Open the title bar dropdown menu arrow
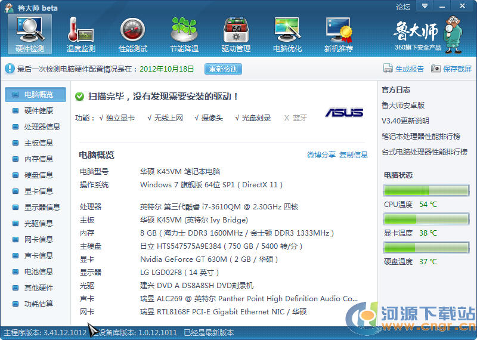This screenshot has height=340, width=477. [424, 7]
